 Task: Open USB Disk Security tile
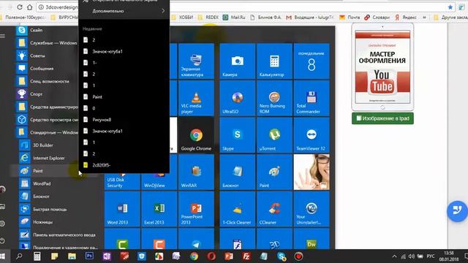point(122,181)
